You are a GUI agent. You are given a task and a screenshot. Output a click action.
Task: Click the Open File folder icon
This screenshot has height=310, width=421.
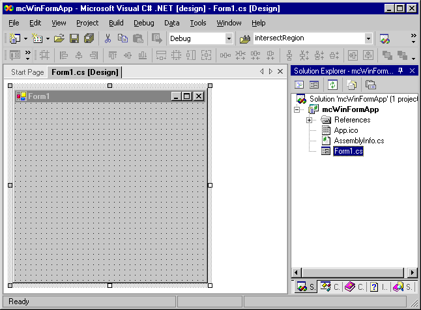pos(59,38)
